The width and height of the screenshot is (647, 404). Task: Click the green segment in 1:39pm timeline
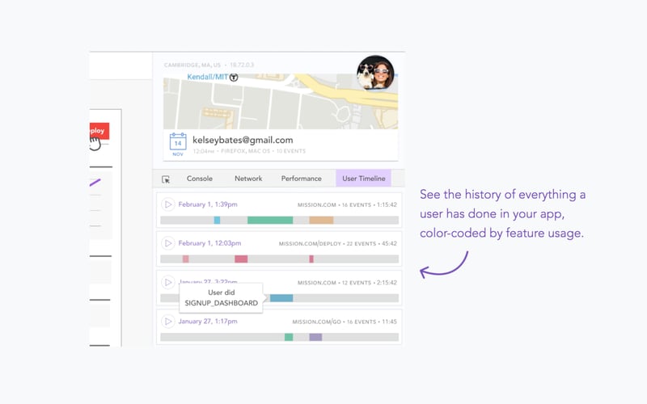[x=270, y=220]
